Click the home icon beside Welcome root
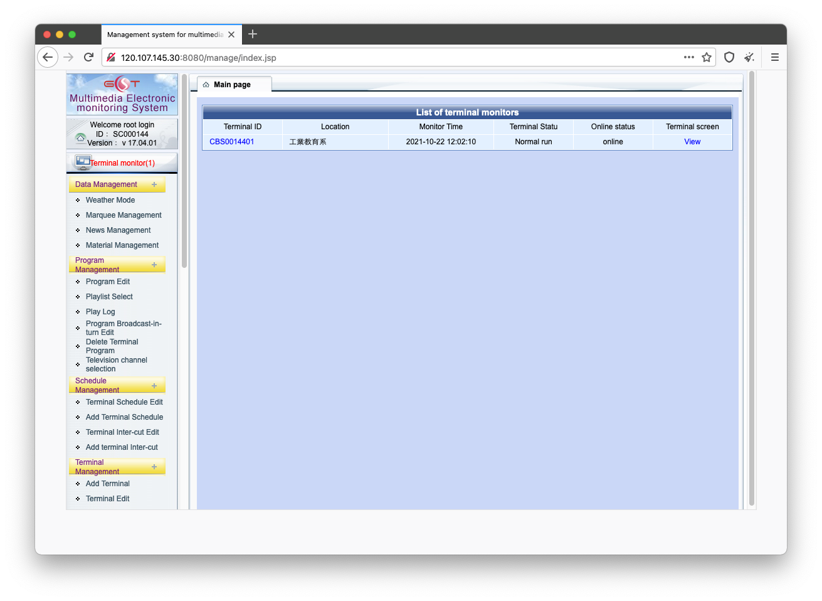Viewport: 822px width, 601px height. 80,138
